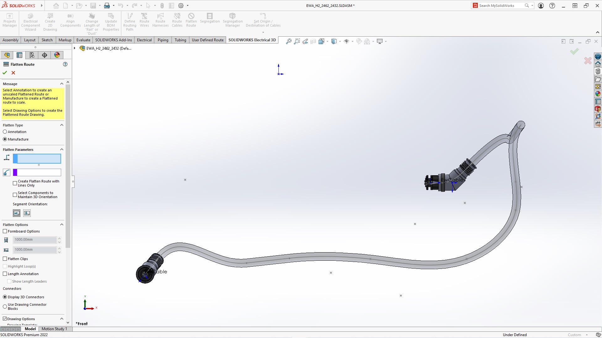Select Use Drawing Connector Blocks option
Image resolution: width=602 pixels, height=338 pixels.
[5, 306]
